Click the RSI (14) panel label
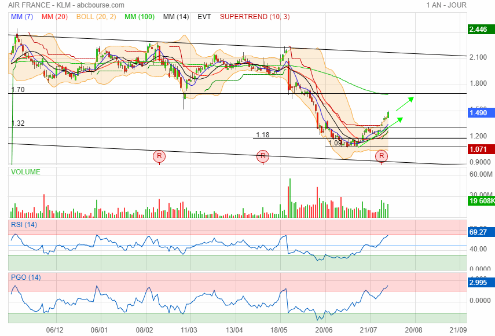Screen dimensions: 495x336 [24, 225]
